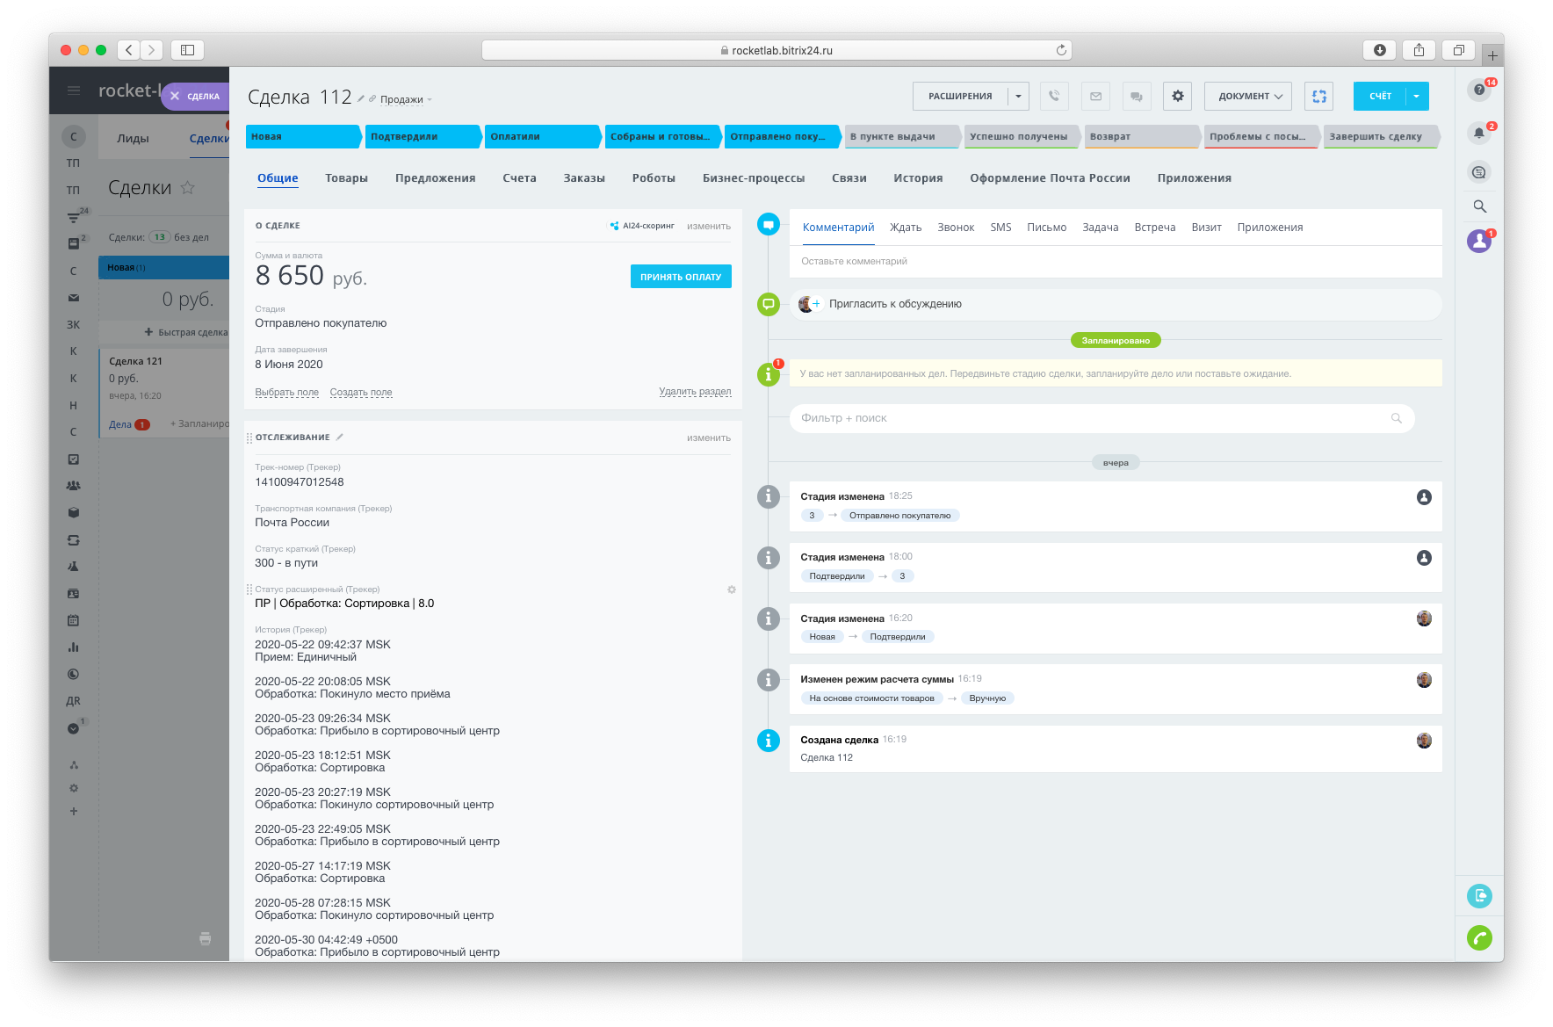Click the magnifier search icon in right sidebar
This screenshot has width=1553, height=1027.
click(x=1480, y=206)
